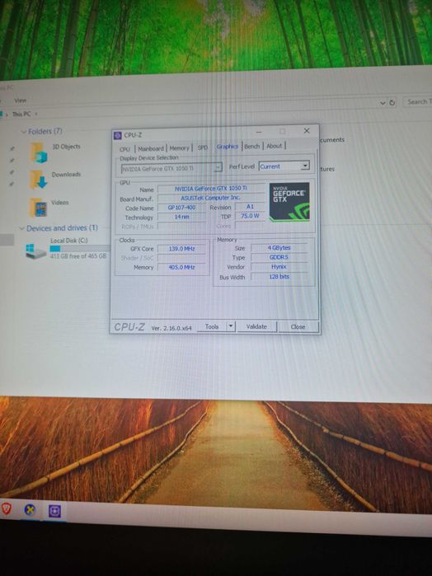Viewport: 432px width, 576px height.
Task: Click the Validate button
Action: (256, 326)
